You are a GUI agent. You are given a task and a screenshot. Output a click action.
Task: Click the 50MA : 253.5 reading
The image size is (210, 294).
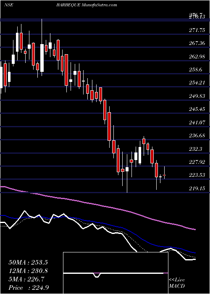coord(28,262)
